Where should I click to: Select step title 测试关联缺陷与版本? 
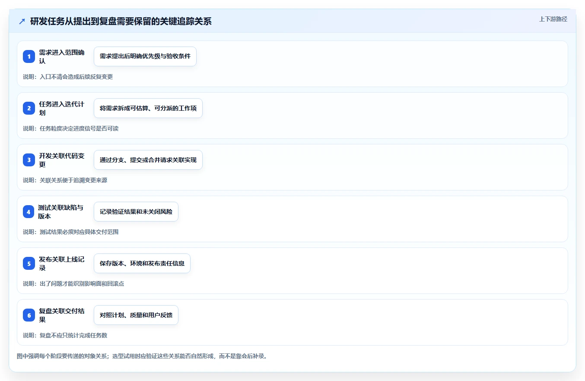61,212
